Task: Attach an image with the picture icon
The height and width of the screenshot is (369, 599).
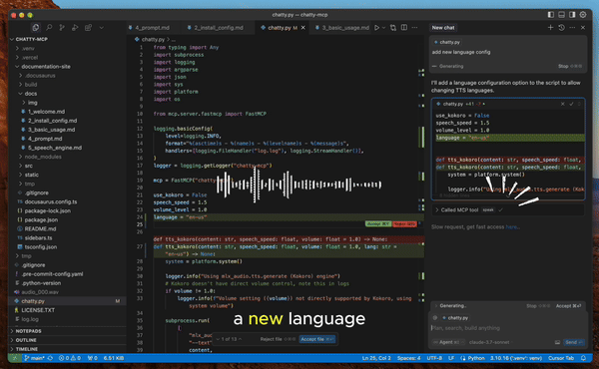Action: [557, 342]
